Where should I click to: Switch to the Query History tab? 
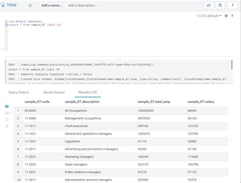tap(19, 93)
